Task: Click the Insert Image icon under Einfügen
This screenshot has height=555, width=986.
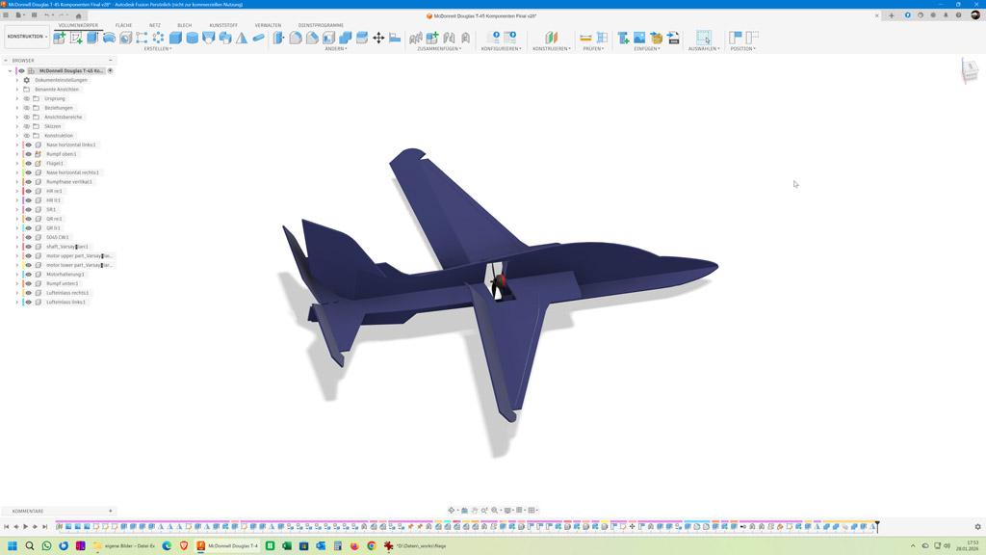Action: [x=639, y=38]
